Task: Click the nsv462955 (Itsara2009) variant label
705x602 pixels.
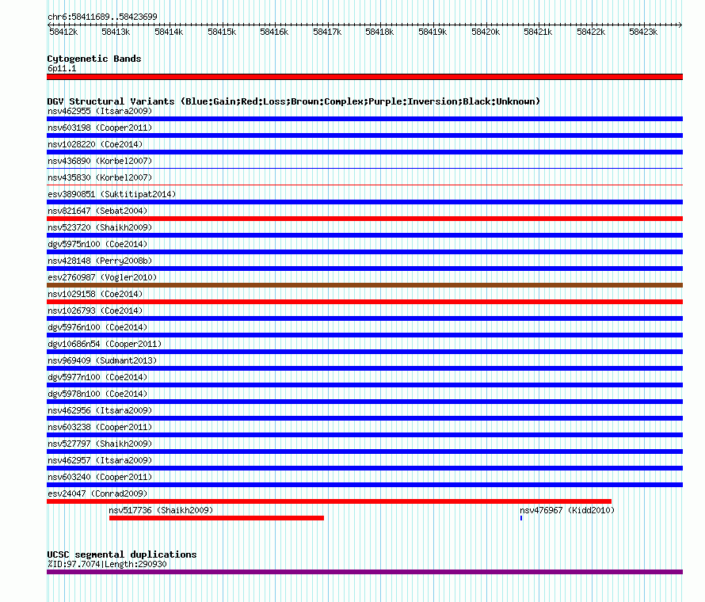Action: click(100, 111)
